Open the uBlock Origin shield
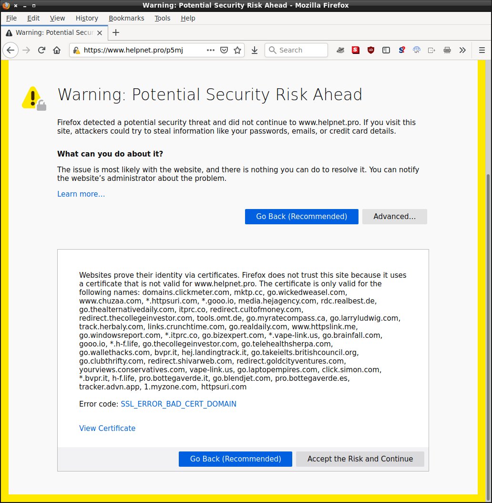This screenshot has height=503, width=492. pos(371,50)
